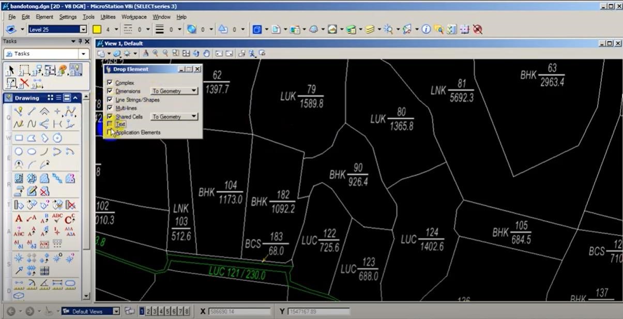The width and height of the screenshot is (623, 319).
Task: Open the Default Views dropdown
Action: (x=116, y=311)
